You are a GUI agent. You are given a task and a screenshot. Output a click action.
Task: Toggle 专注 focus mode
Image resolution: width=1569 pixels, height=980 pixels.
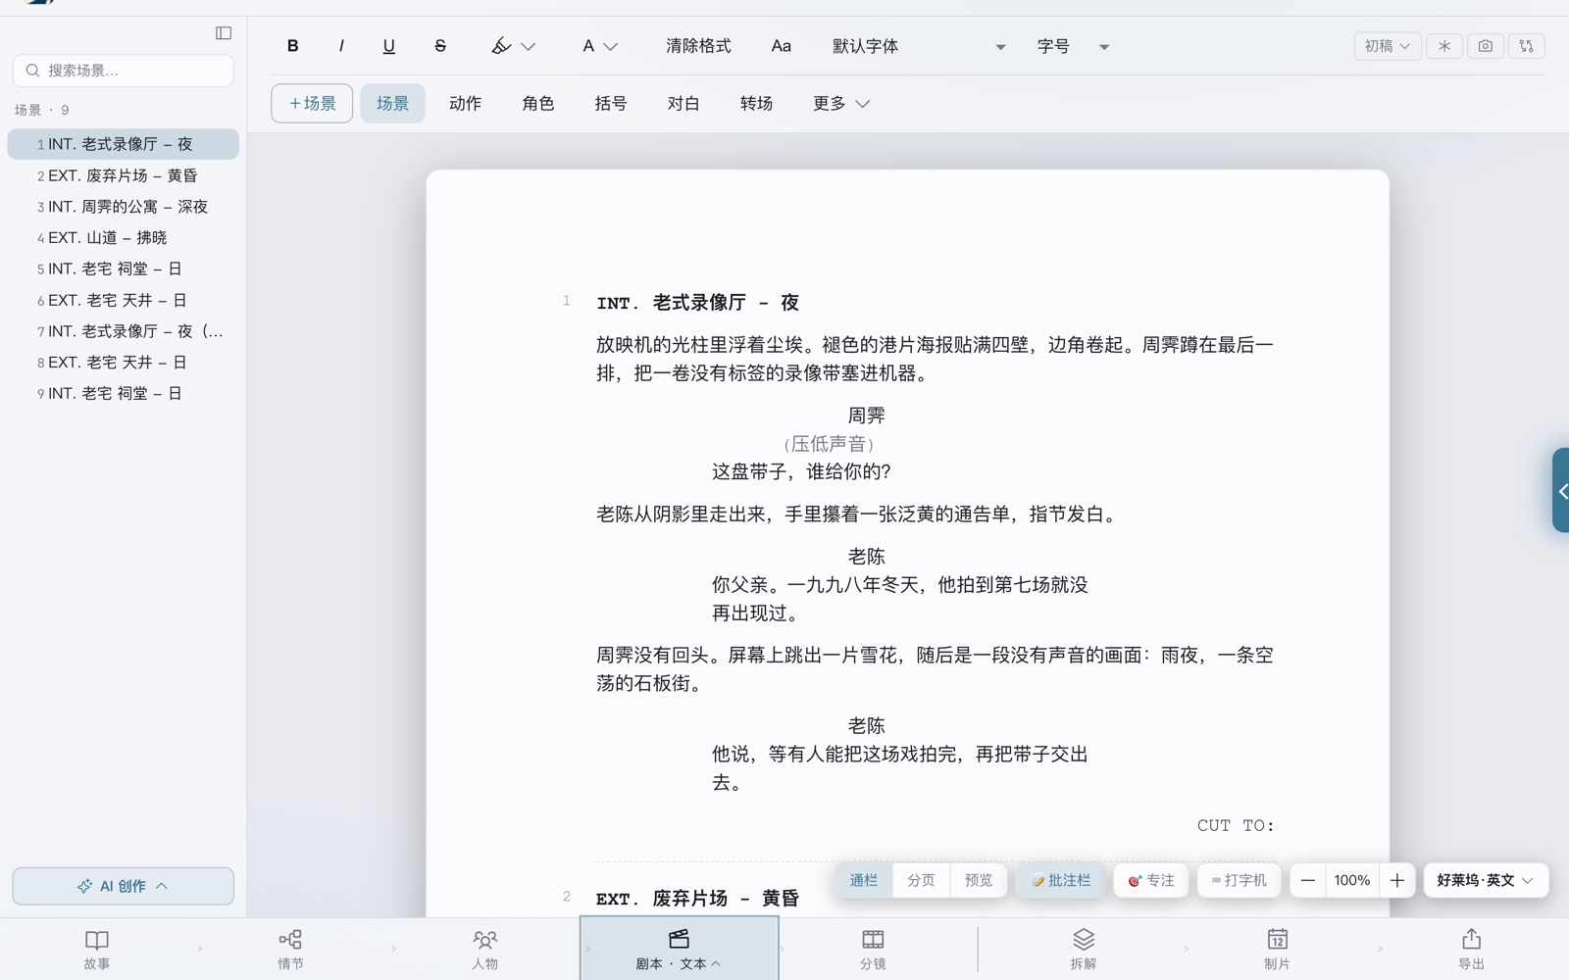tap(1151, 880)
